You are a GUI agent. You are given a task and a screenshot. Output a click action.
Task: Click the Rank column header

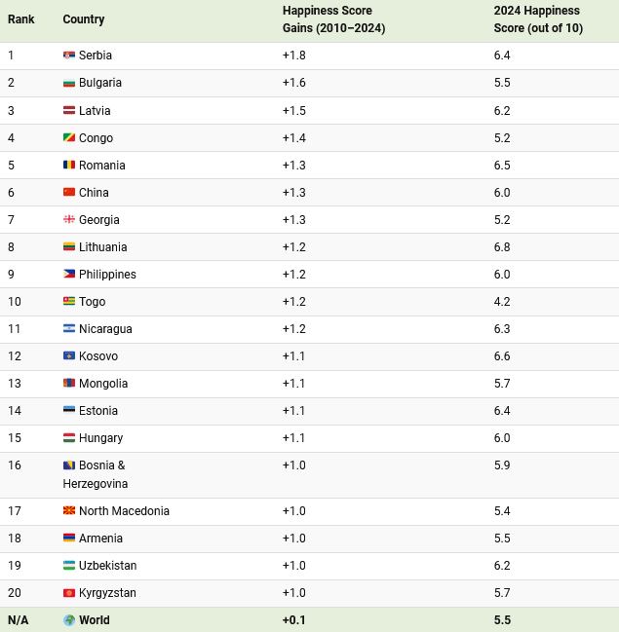[x=21, y=19]
